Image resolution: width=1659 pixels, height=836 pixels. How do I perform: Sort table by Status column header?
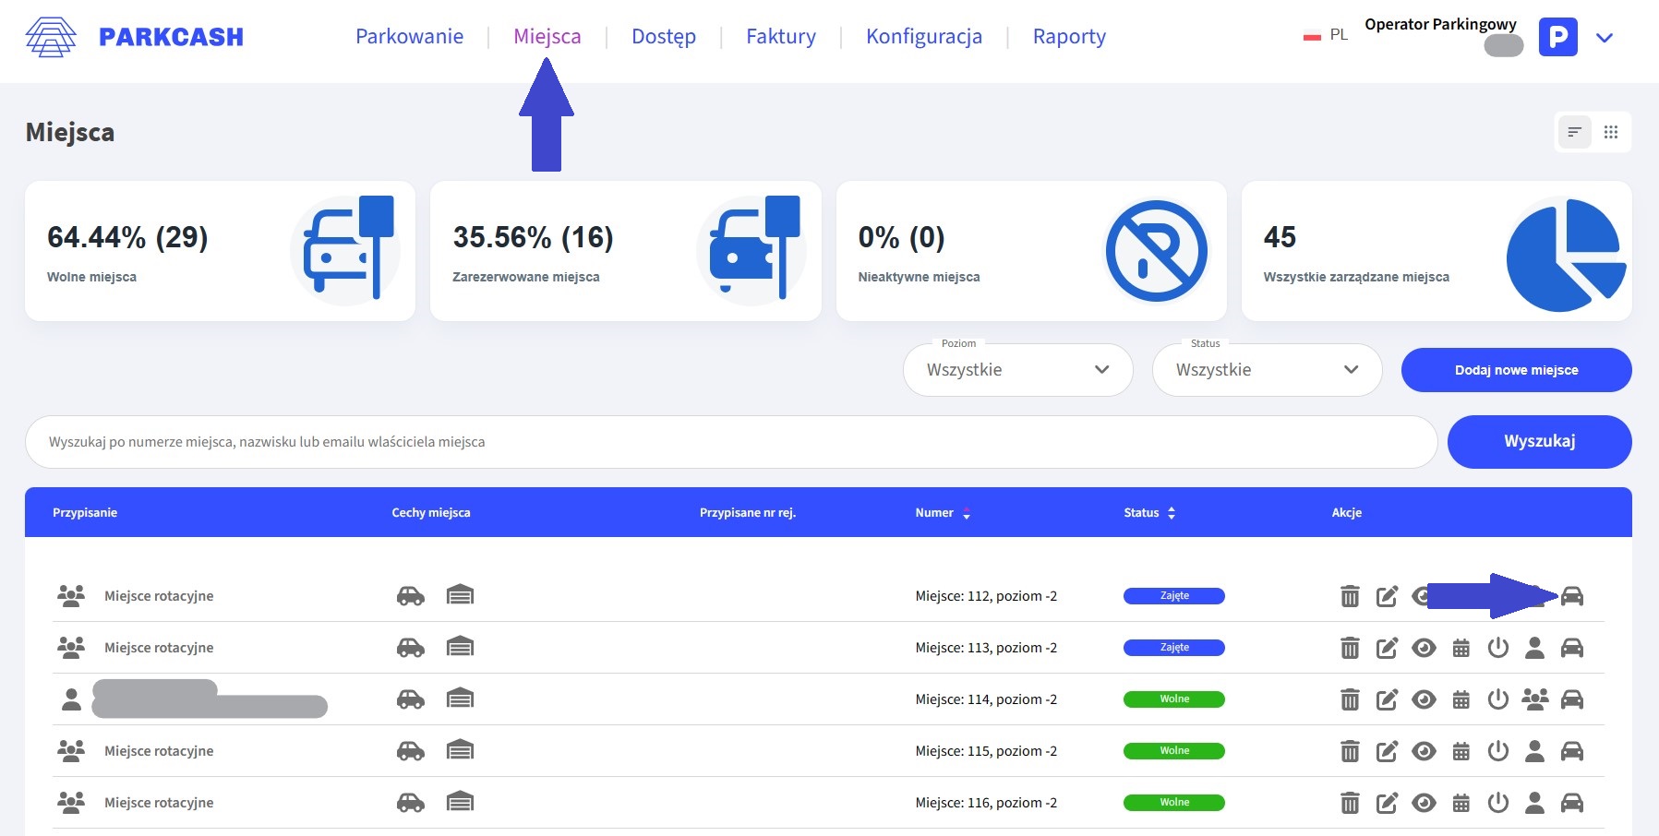[x=1149, y=512]
